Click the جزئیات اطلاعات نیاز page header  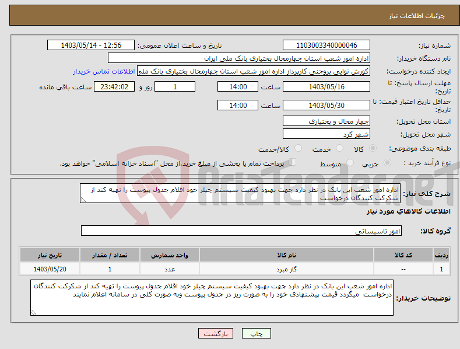pos(417,16)
